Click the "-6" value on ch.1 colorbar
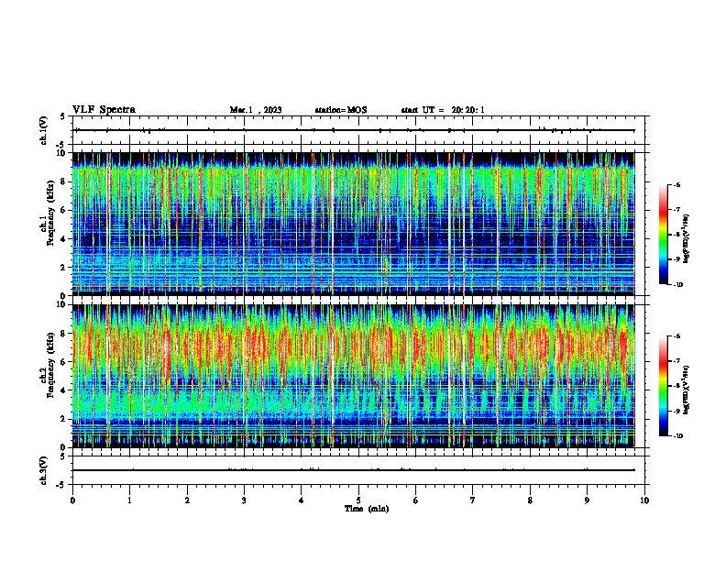 point(677,184)
